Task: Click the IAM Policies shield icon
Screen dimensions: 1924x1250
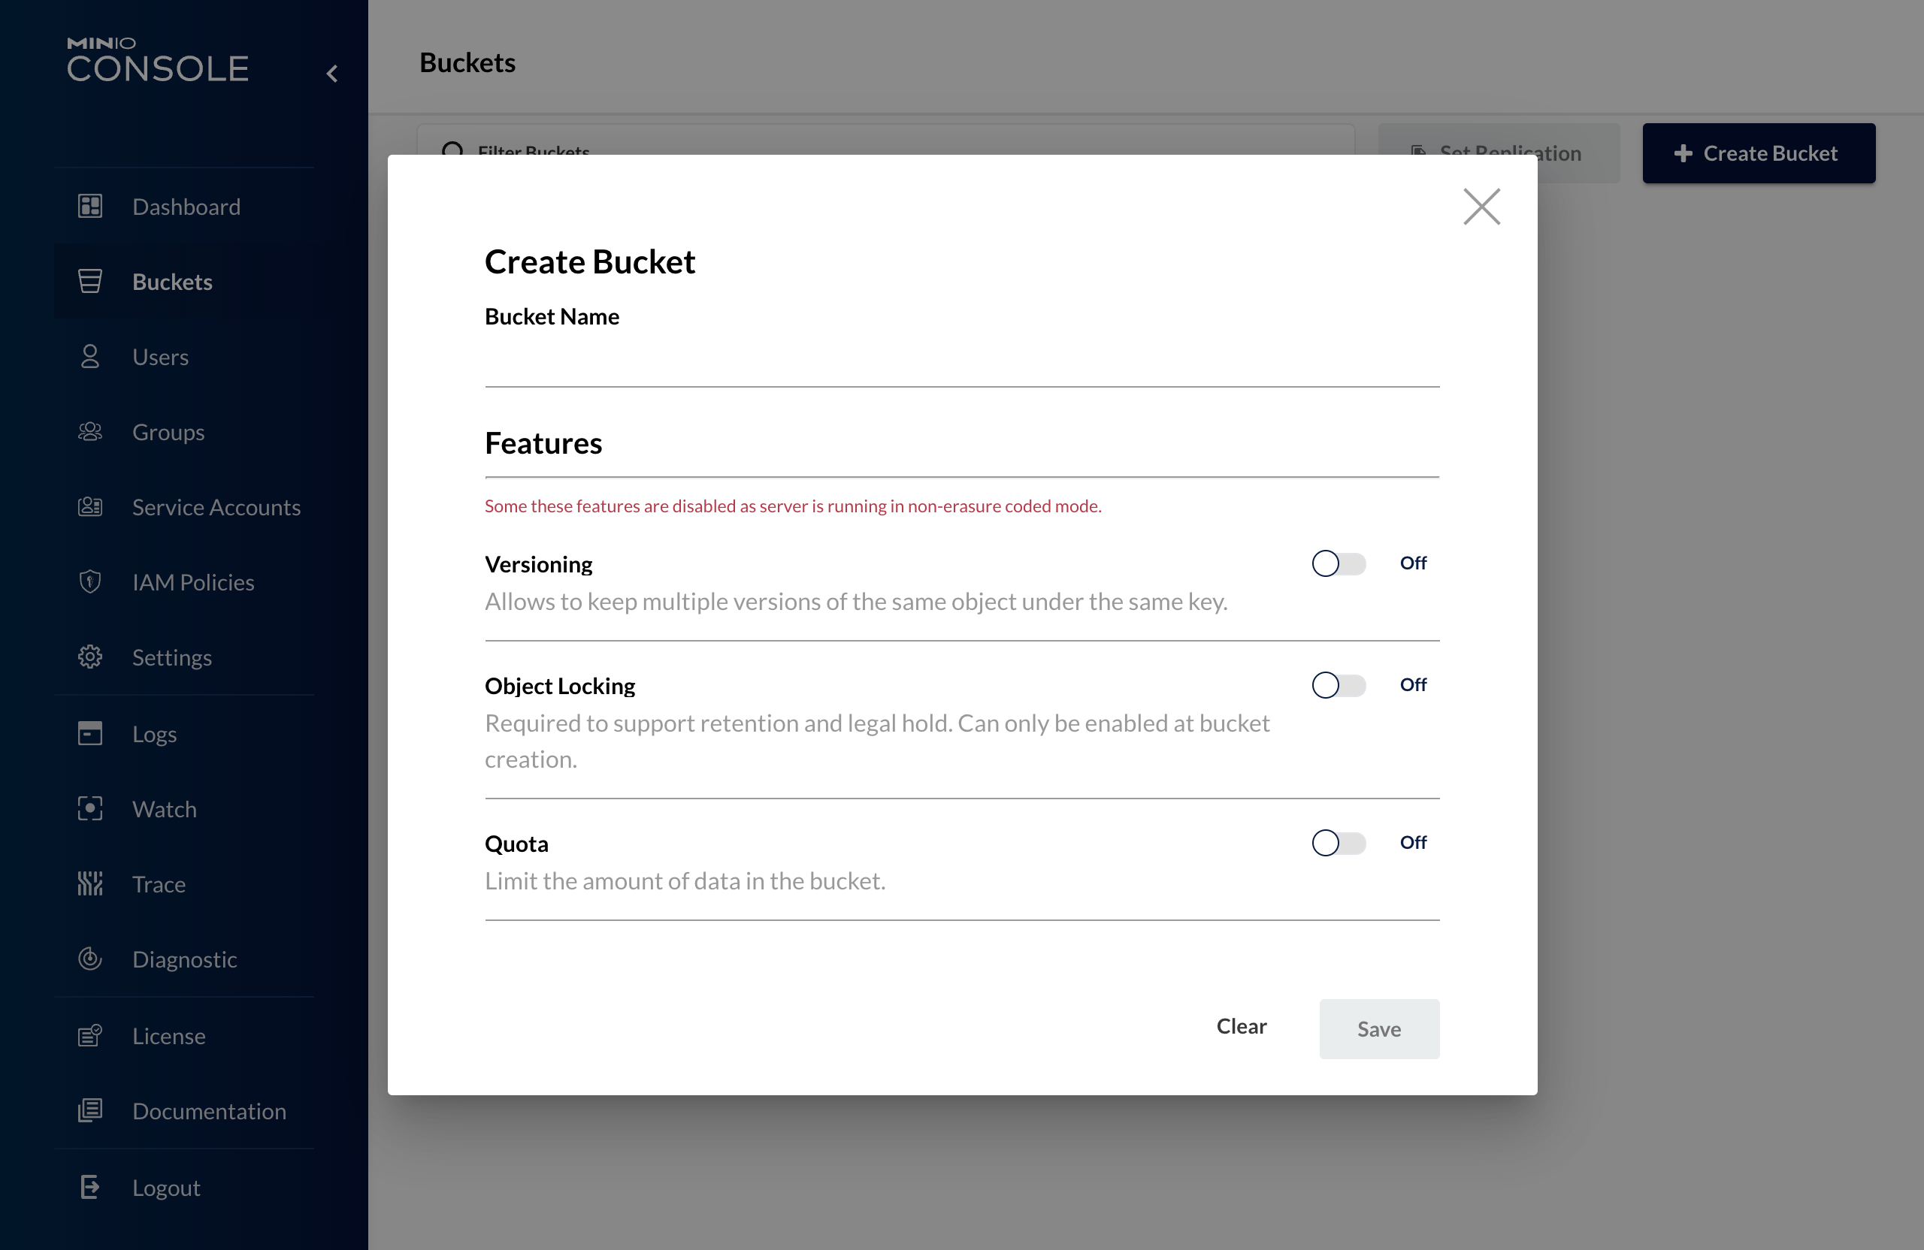Action: 89,581
